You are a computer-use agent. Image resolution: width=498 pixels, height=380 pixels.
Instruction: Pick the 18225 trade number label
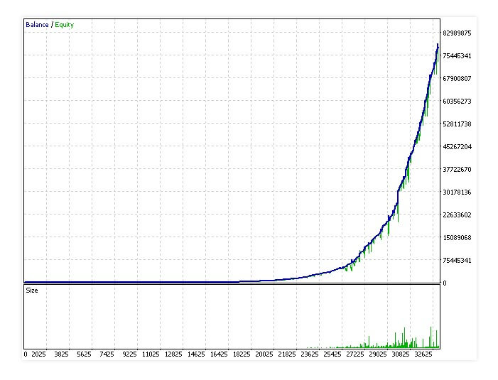[242, 354]
